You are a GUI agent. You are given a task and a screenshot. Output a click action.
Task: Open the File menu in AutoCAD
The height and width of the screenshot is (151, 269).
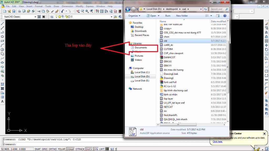pyautogui.click(x=8, y=6)
